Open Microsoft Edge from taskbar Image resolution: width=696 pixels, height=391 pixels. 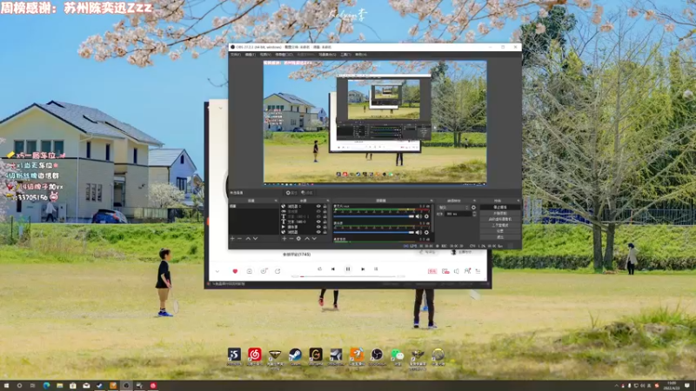46,386
